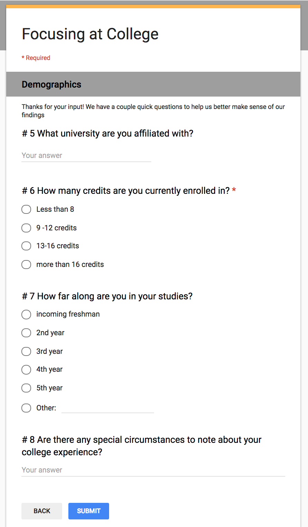Focus the 'Other' text input line
Screen dimensions: 308x527
tap(107, 408)
